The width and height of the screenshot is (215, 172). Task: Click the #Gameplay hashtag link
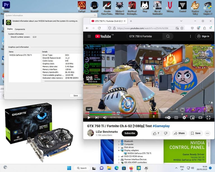(161, 126)
